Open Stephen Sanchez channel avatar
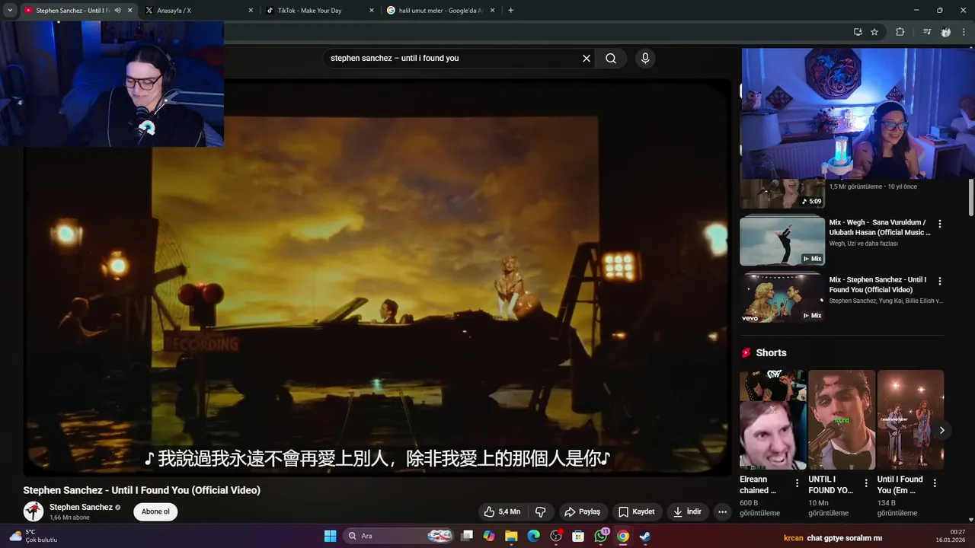This screenshot has width=975, height=548. click(x=34, y=511)
